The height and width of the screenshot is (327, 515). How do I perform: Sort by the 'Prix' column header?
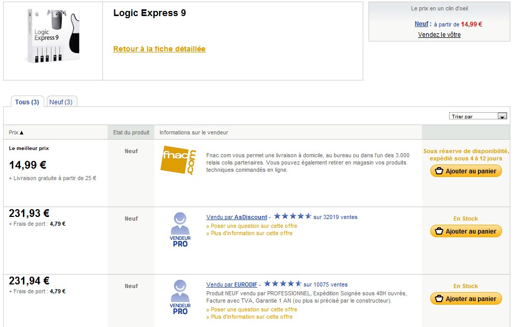click(x=14, y=132)
